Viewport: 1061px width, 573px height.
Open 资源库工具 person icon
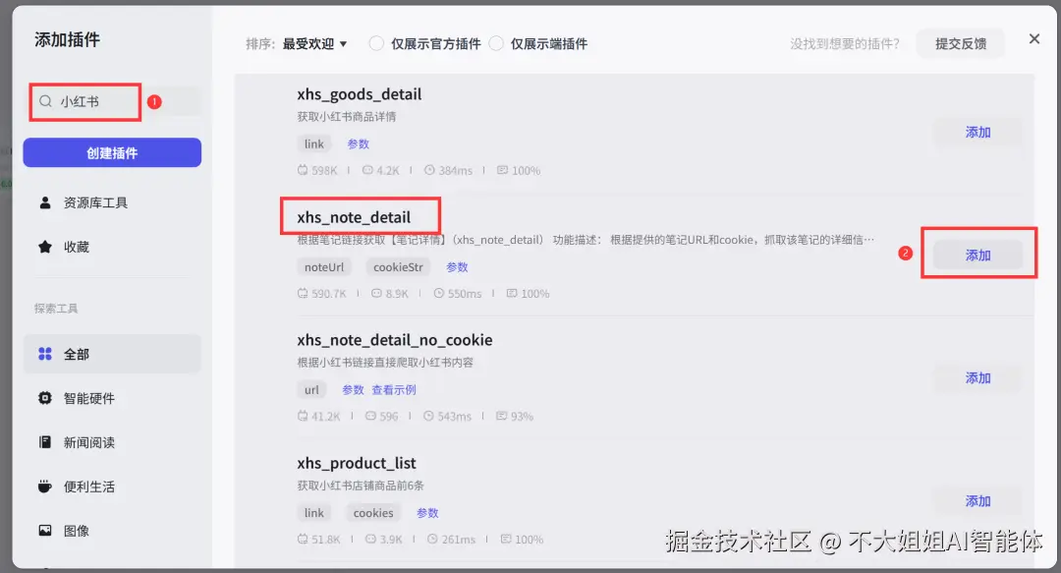pyautogui.click(x=45, y=202)
